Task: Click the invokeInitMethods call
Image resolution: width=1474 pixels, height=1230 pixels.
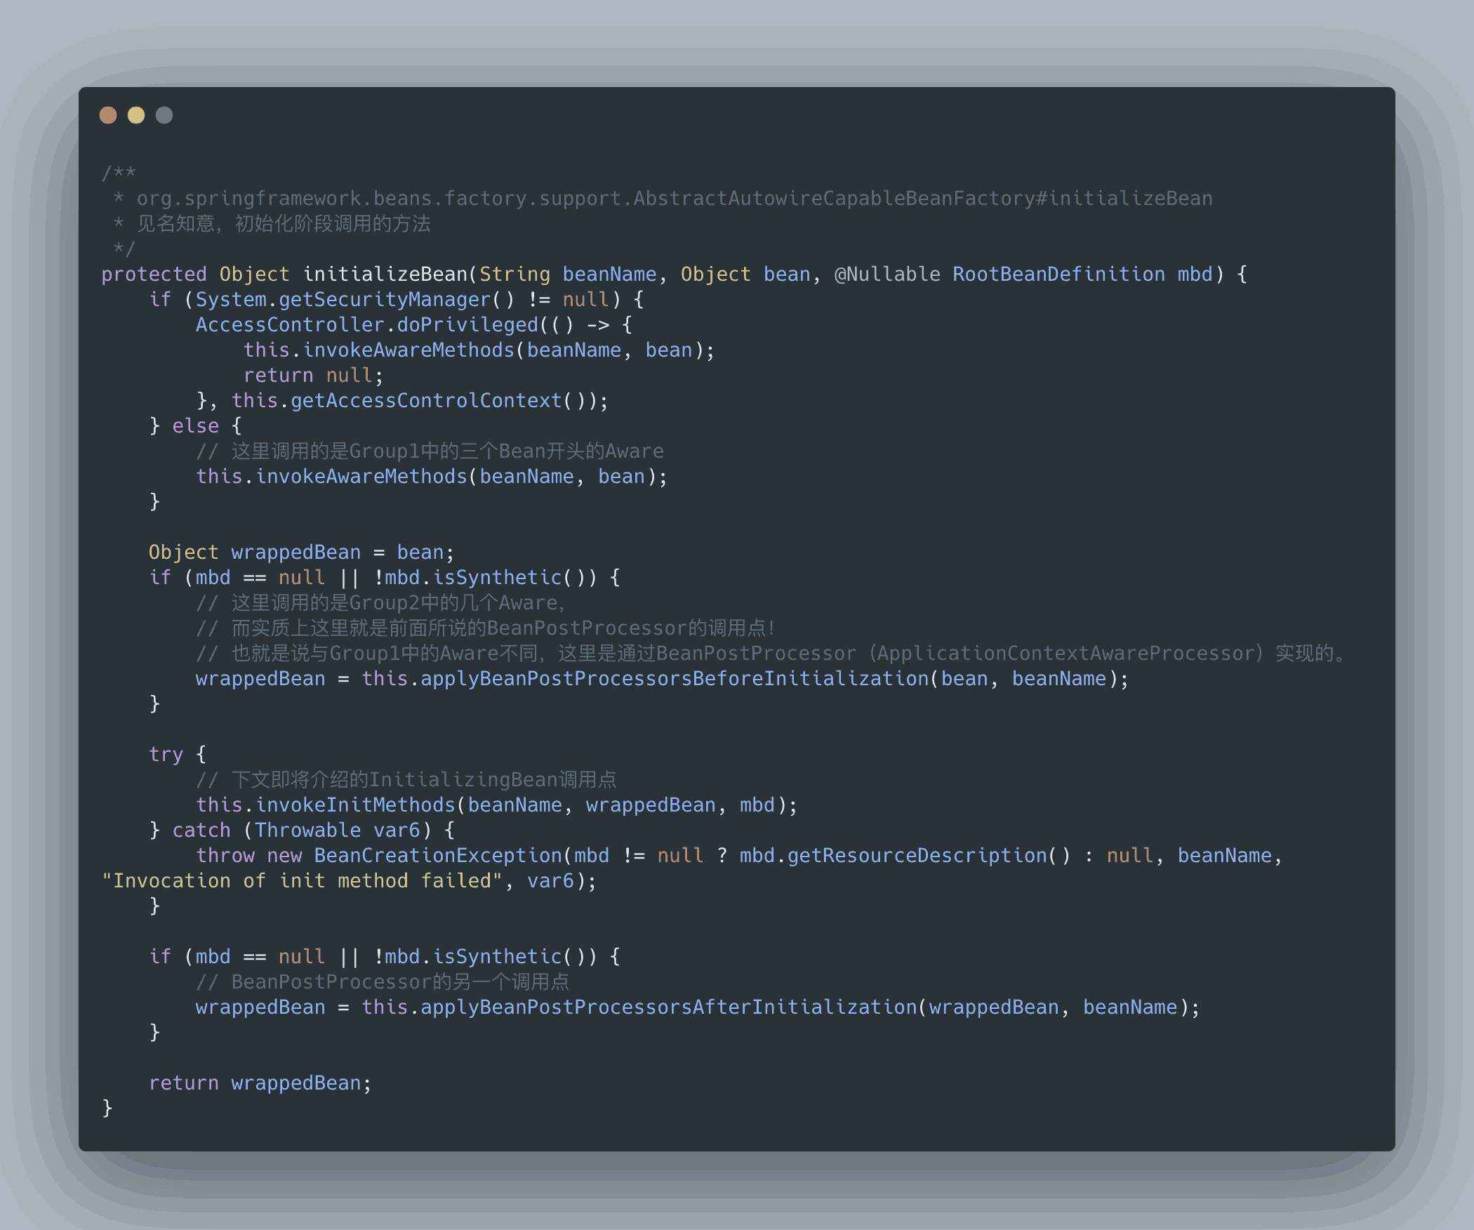Action: [x=355, y=805]
